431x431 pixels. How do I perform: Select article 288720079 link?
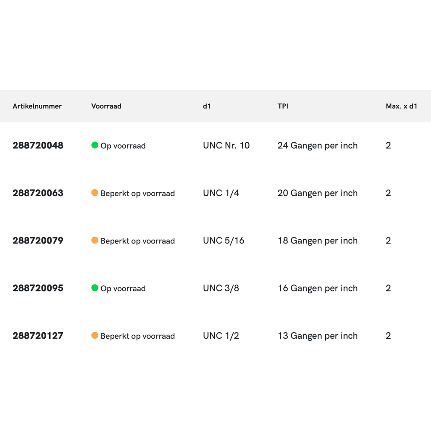point(38,240)
